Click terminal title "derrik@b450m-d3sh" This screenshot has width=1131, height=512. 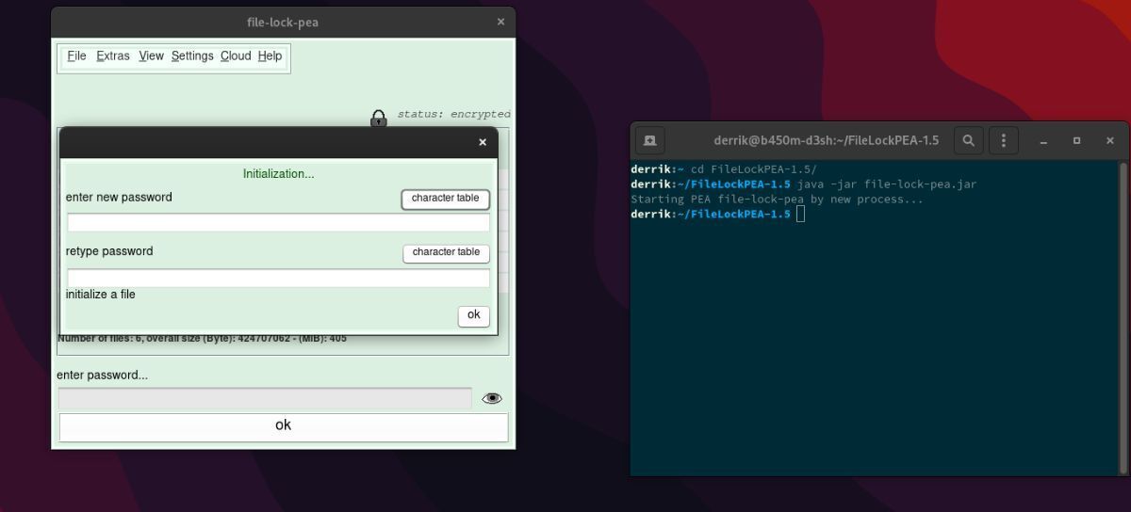826,140
